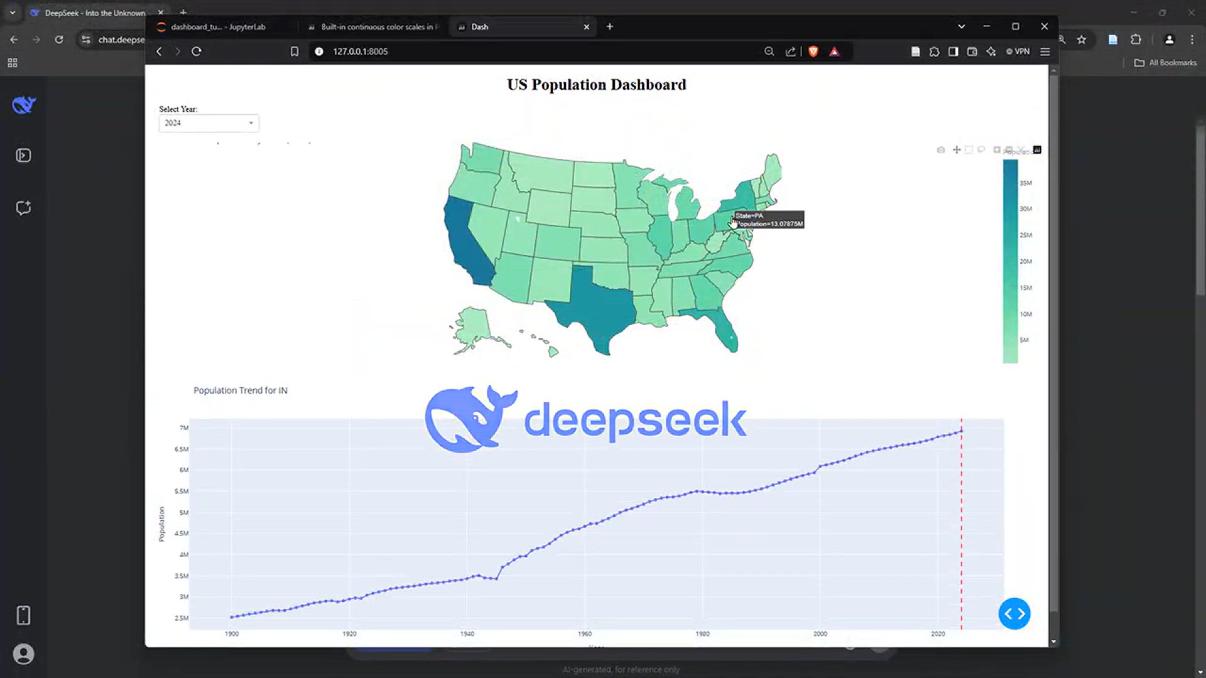This screenshot has width=1206, height=678.
Task: Select the Box Select tool on the map
Action: point(969,150)
